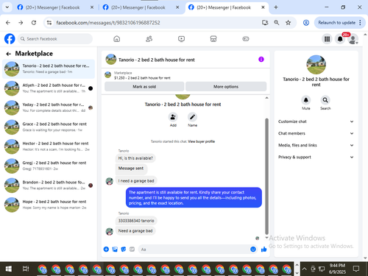Expand Privacy & support section
This screenshot has height=276, width=368.
pos(316,157)
